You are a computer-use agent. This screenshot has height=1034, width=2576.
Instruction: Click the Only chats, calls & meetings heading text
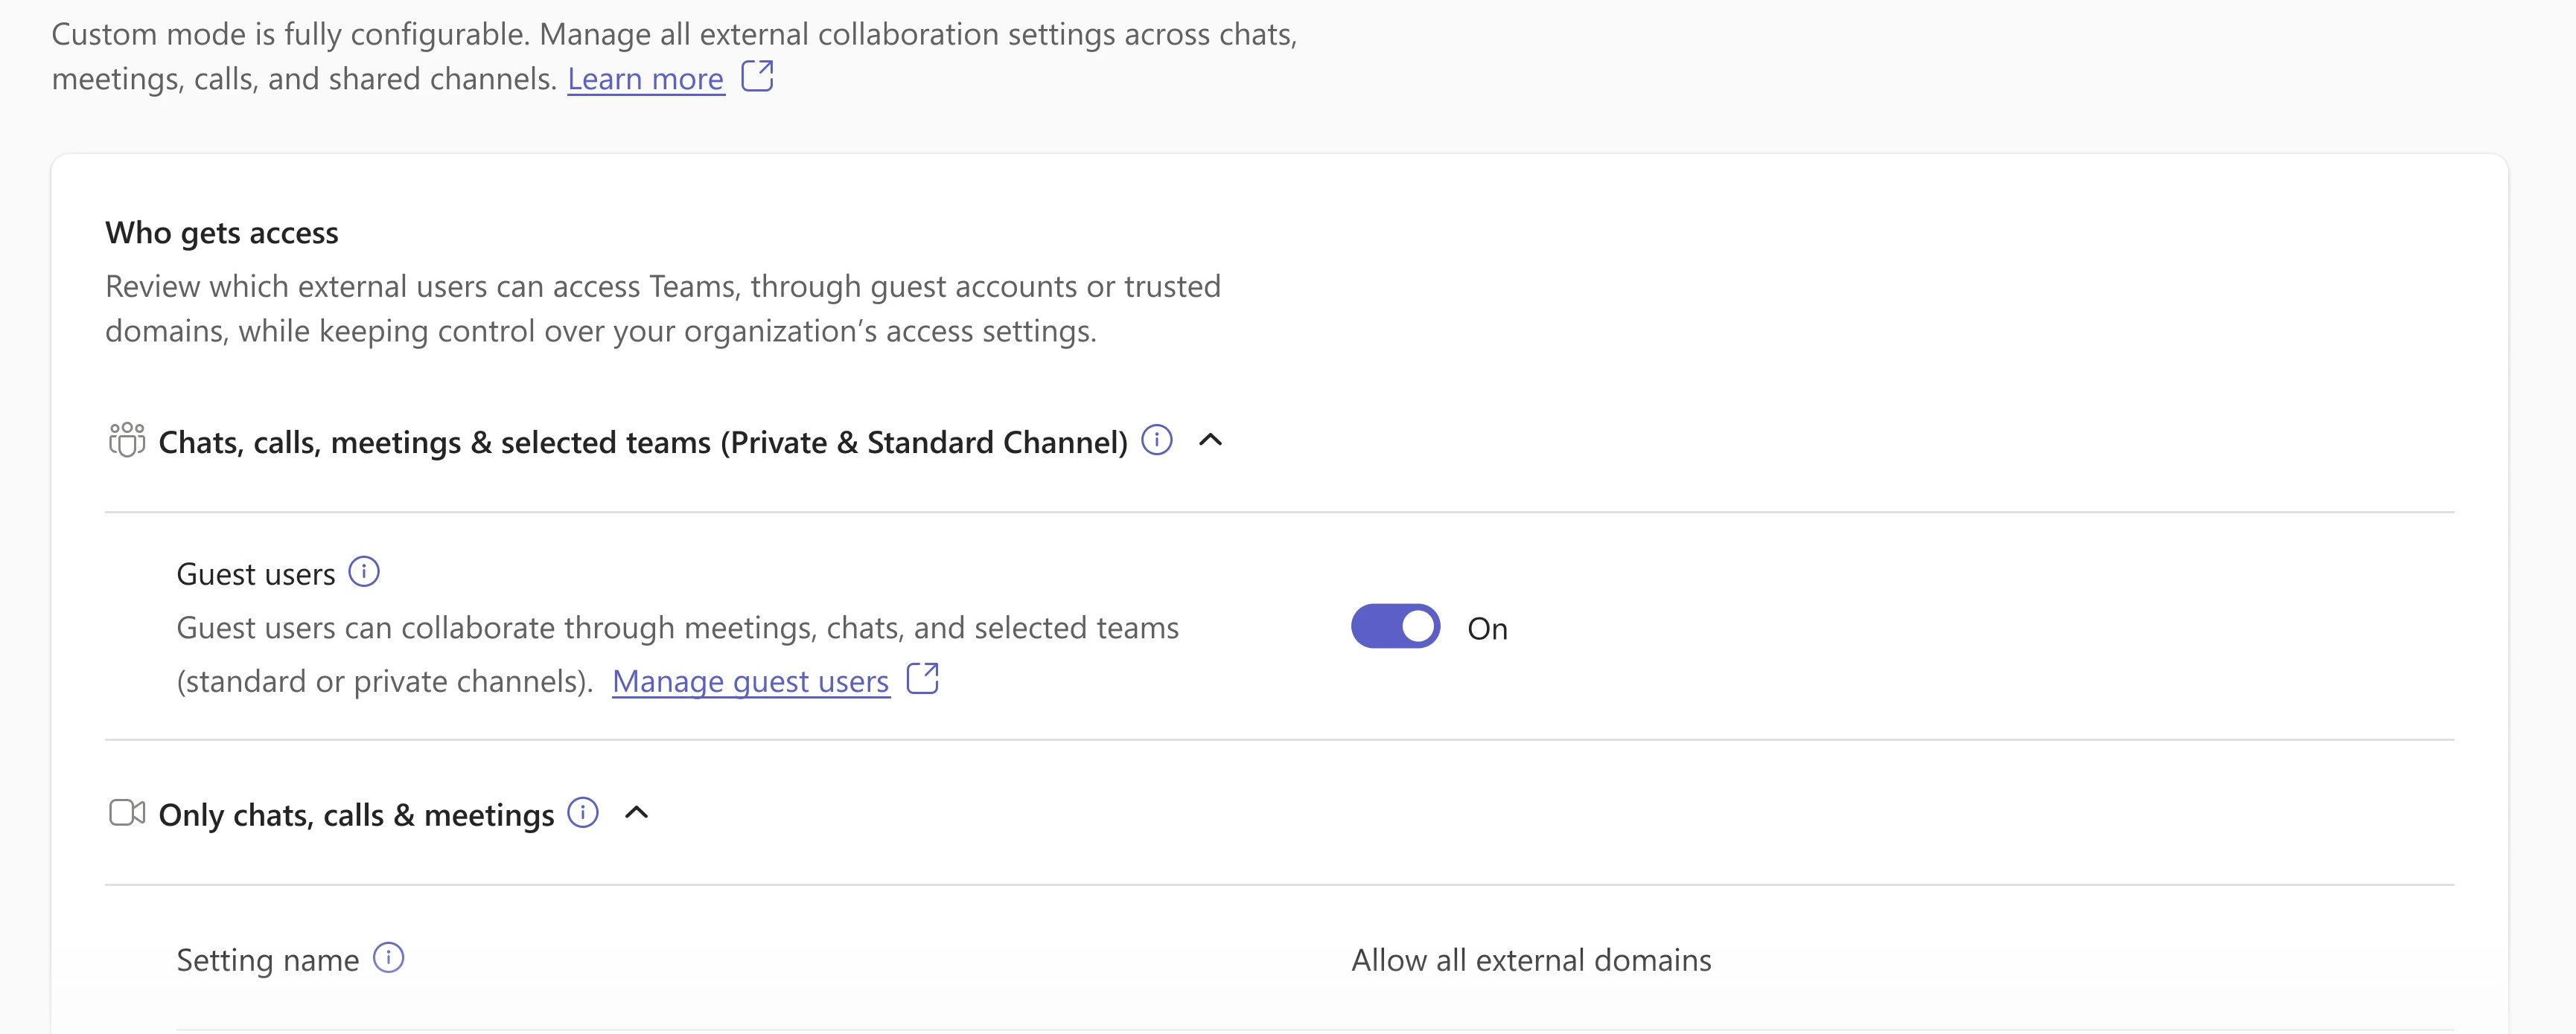pyautogui.click(x=356, y=815)
